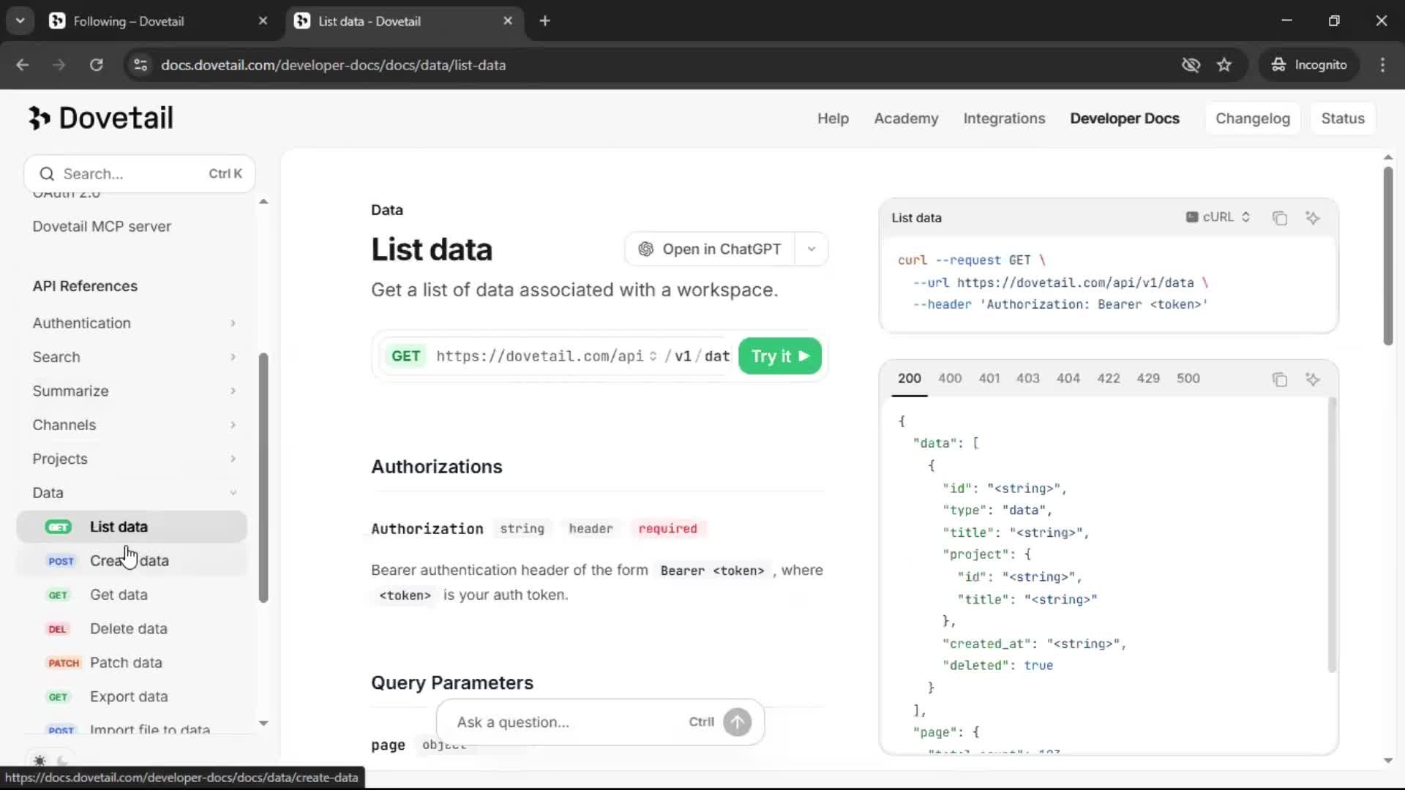Open the tab search dropdown arrow
The image size is (1405, 790).
[x=20, y=20]
